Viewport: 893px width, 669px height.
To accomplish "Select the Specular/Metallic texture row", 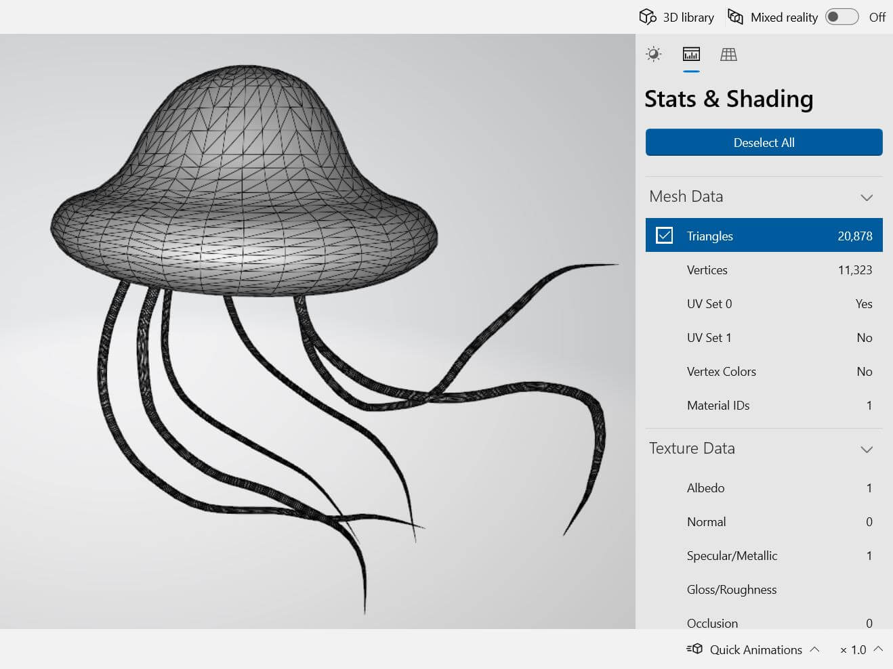I will point(764,555).
